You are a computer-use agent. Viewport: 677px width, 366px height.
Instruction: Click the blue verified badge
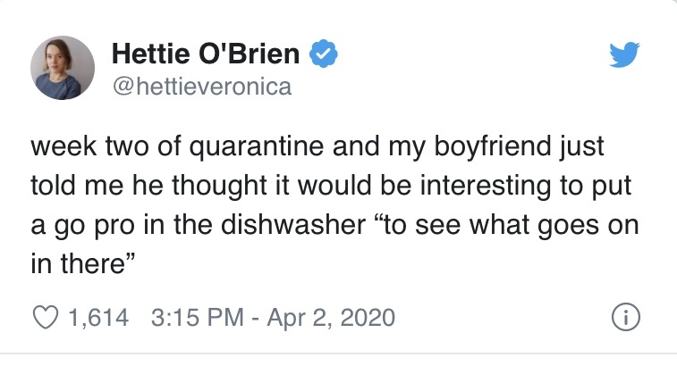pos(322,55)
